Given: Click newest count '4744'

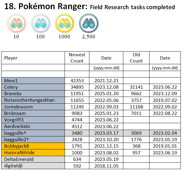Looking at the screenshot, I should (x=77, y=120).
